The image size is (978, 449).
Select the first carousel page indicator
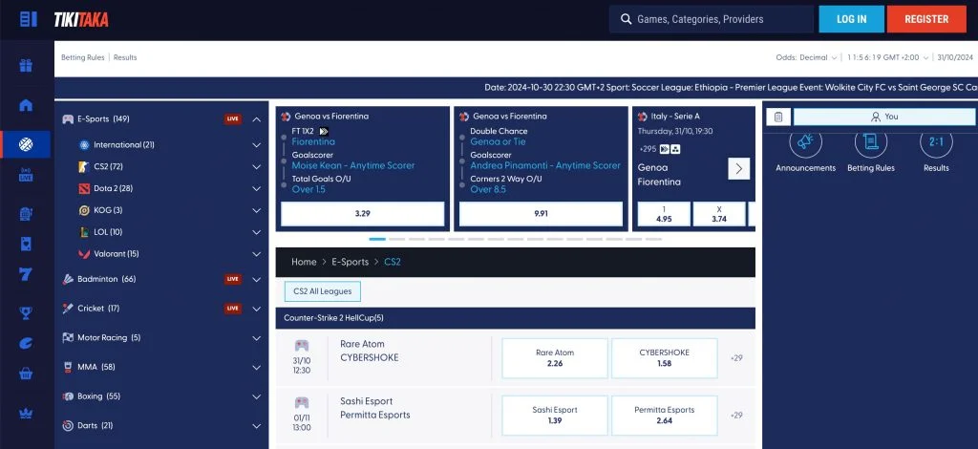pyautogui.click(x=377, y=239)
